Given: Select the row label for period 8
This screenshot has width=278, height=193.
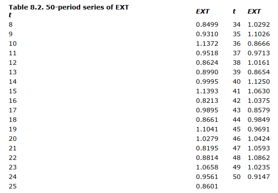Looking at the screenshot, I should tap(11, 24).
